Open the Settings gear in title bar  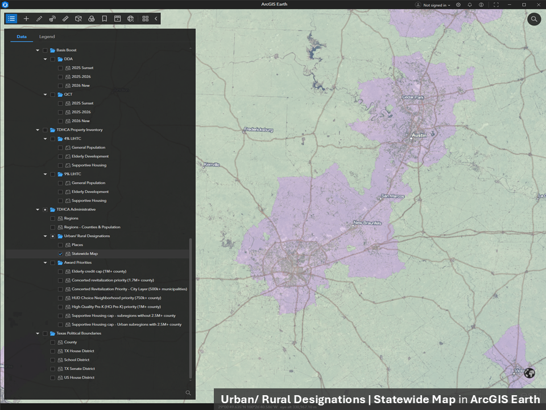pos(458,5)
